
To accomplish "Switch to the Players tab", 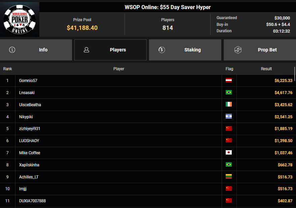I will click(x=110, y=50).
